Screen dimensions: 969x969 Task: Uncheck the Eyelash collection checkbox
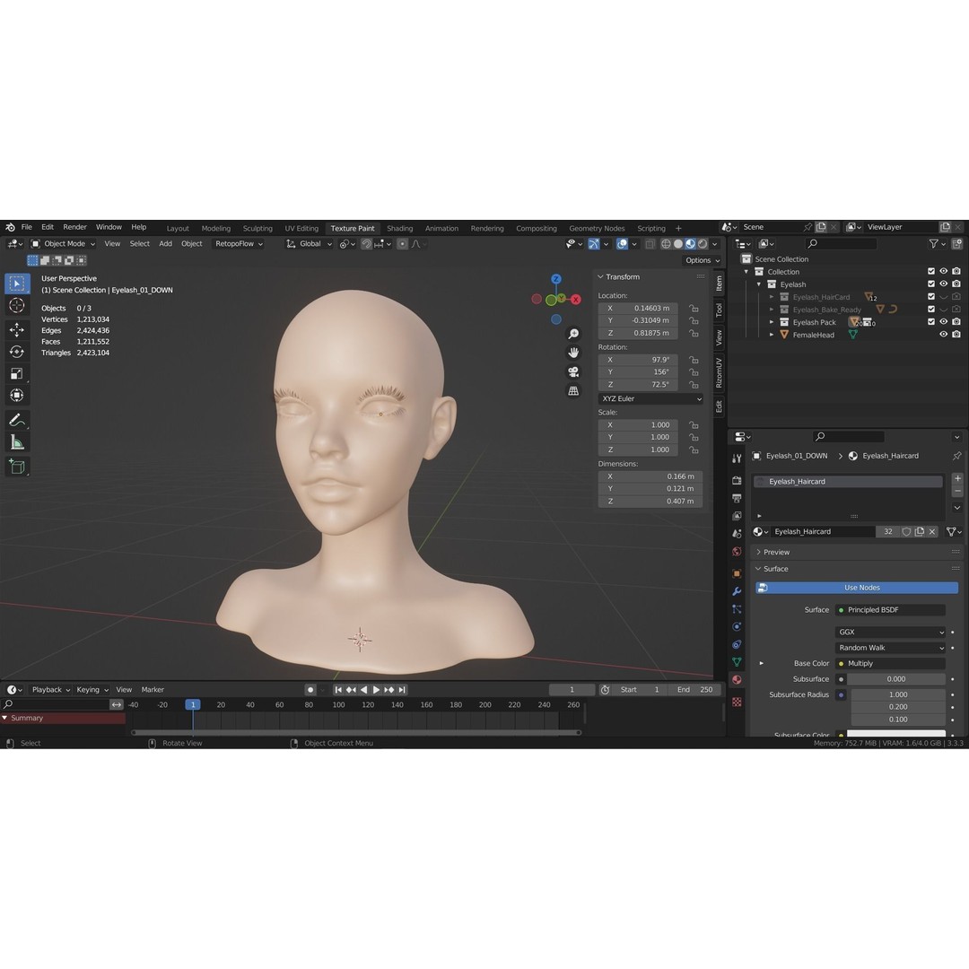[x=931, y=284]
